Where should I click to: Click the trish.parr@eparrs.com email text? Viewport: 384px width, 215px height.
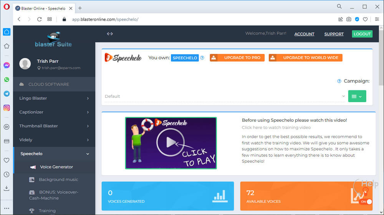61,68
